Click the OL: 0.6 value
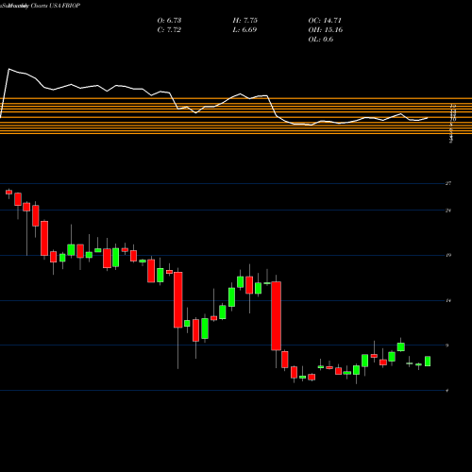 click(x=321, y=40)
